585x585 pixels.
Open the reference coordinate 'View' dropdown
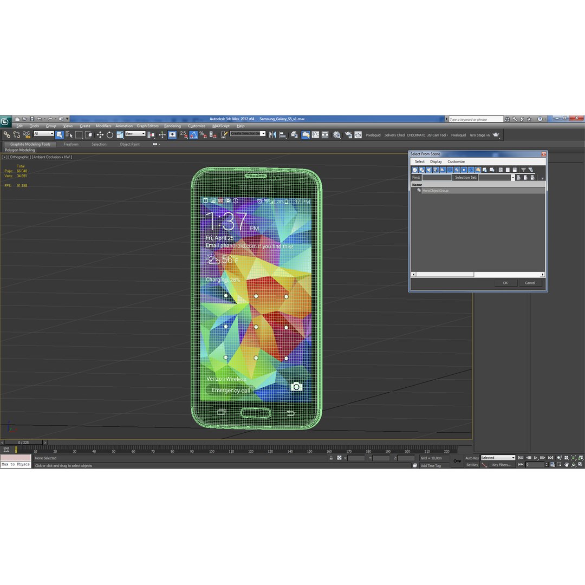click(135, 134)
